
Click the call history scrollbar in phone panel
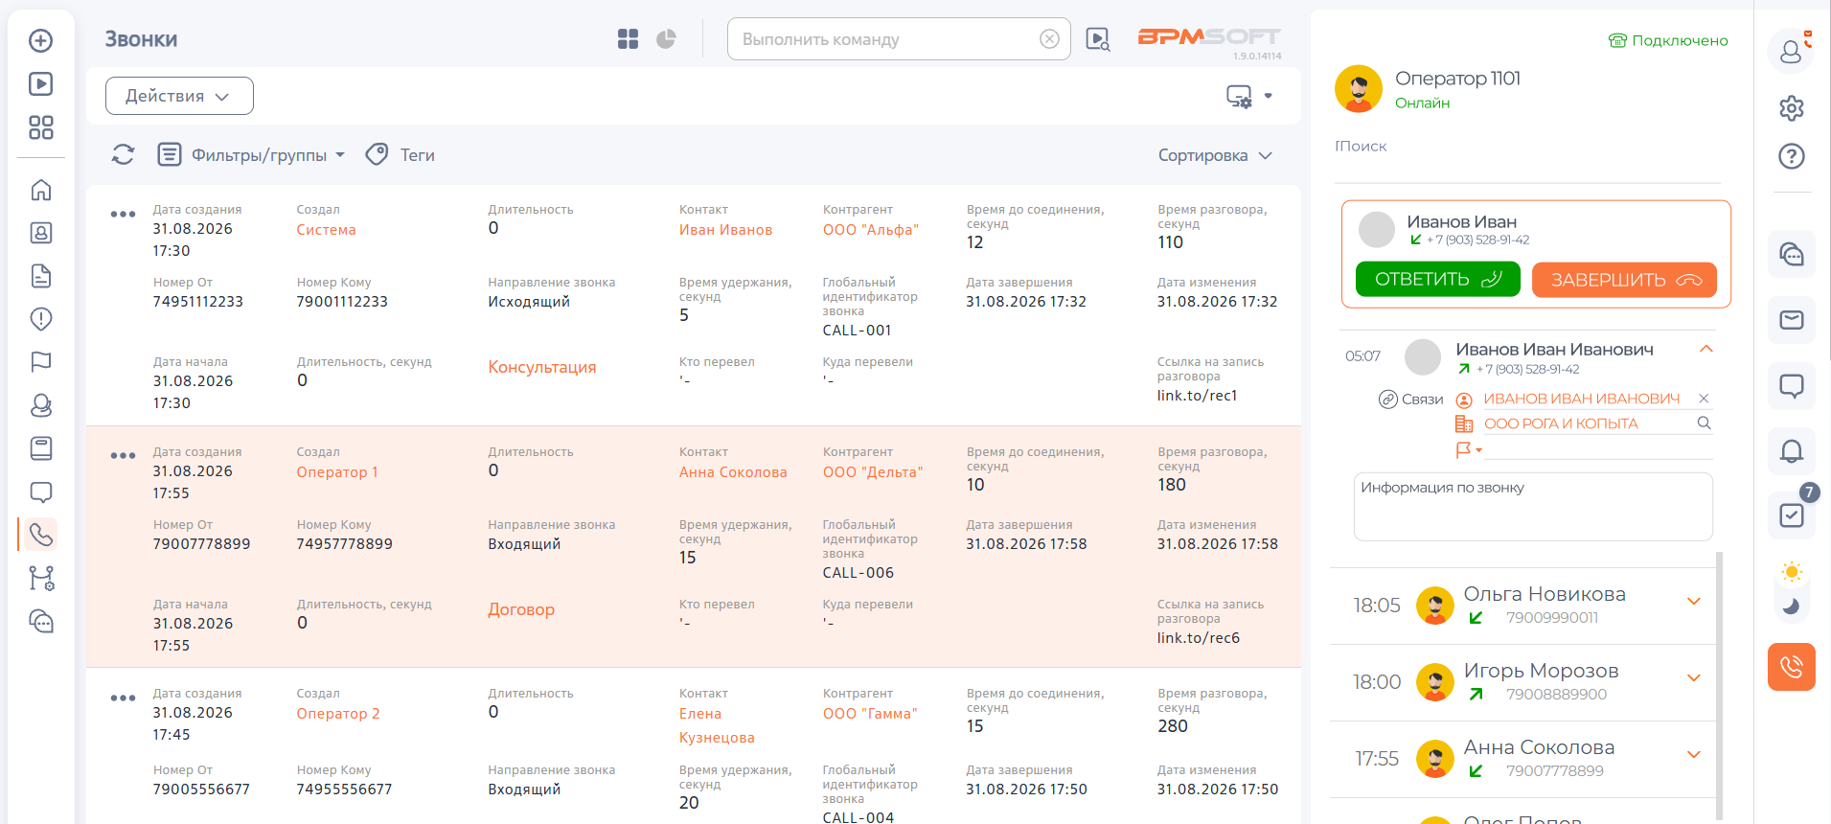pyautogui.click(x=1719, y=685)
